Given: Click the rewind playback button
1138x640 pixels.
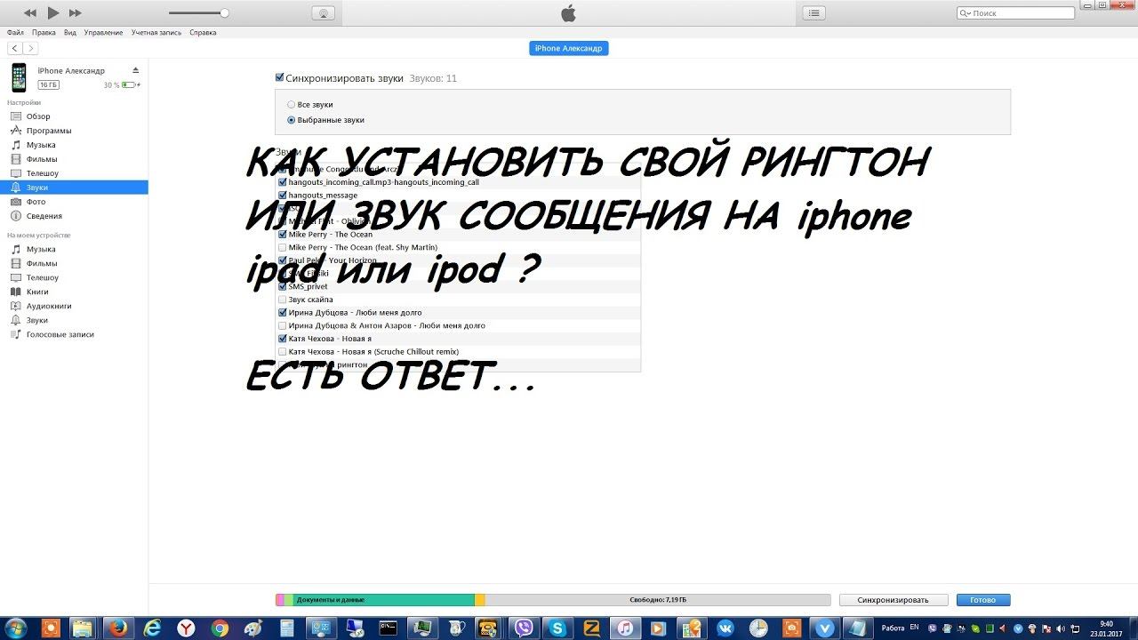Looking at the screenshot, I should [30, 12].
